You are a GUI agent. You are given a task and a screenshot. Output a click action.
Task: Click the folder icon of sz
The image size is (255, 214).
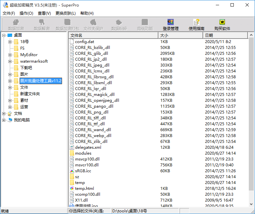[x=72, y=176]
